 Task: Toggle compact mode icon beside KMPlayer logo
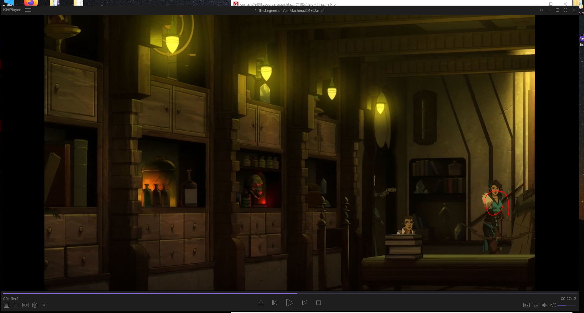[28, 10]
